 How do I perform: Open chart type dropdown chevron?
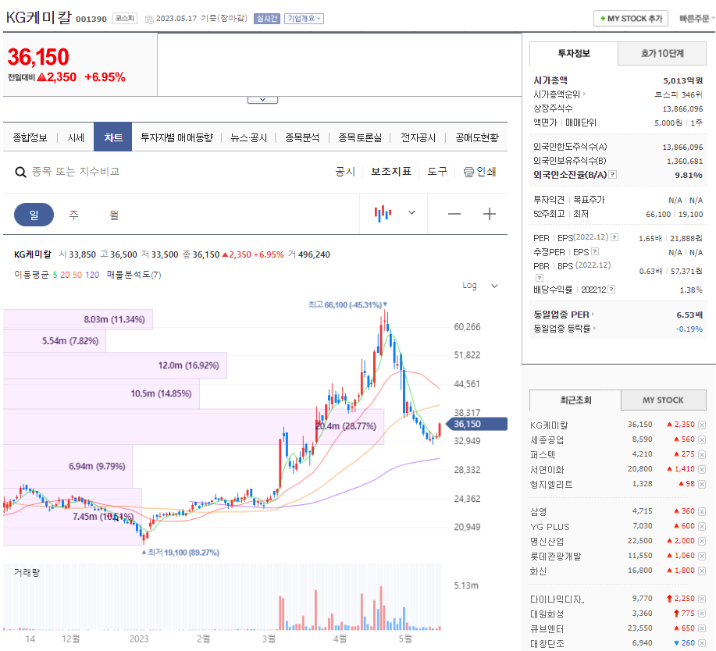(411, 213)
